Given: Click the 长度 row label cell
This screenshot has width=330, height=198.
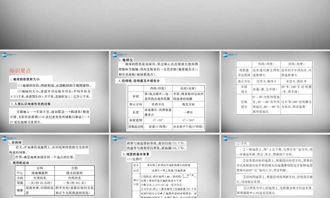Looking at the screenshot, I should (136, 112).
